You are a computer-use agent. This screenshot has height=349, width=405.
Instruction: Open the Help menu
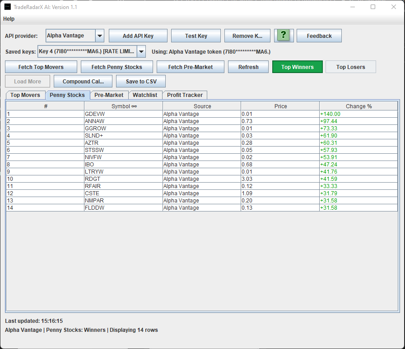click(x=9, y=19)
